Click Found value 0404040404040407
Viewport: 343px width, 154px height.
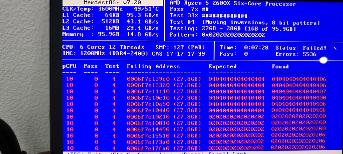[x=299, y=92]
